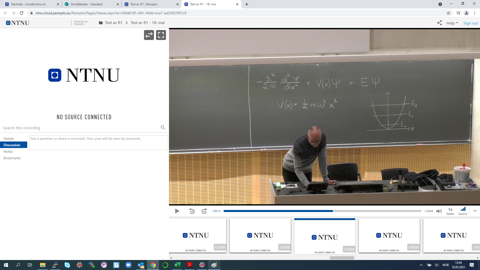Open Excel from taskbar

pos(177,265)
